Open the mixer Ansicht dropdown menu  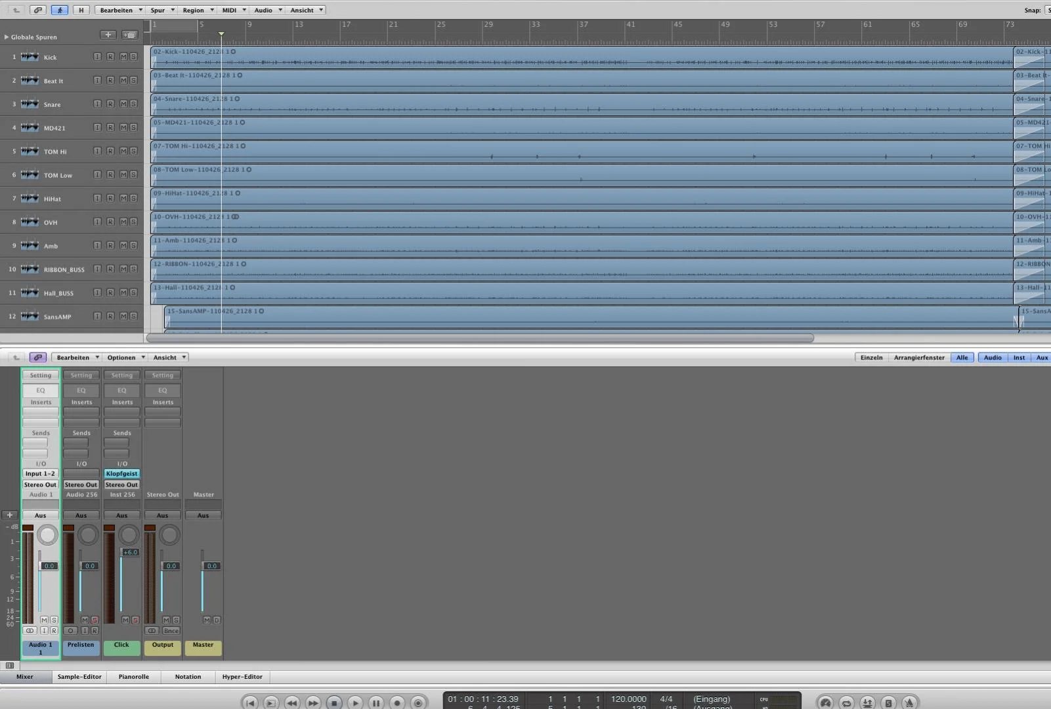point(169,357)
